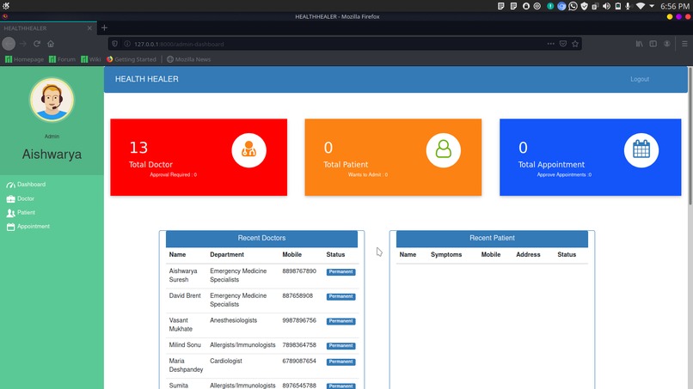The height and width of the screenshot is (389, 693).
Task: Click the Recent Doctors header
Action: click(x=261, y=239)
